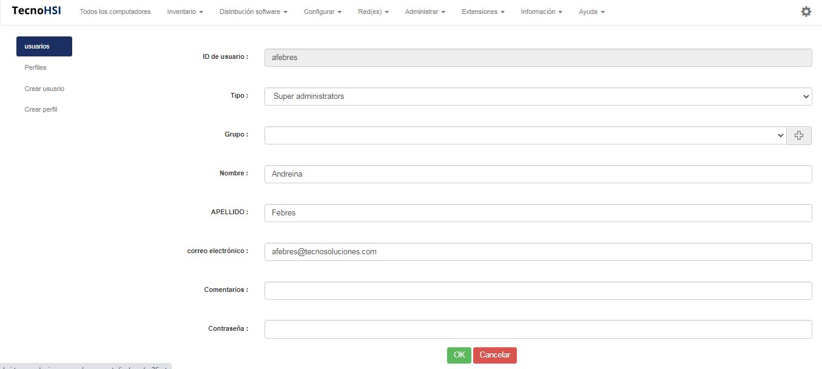Expand the Grupo dropdown list

tap(525, 135)
